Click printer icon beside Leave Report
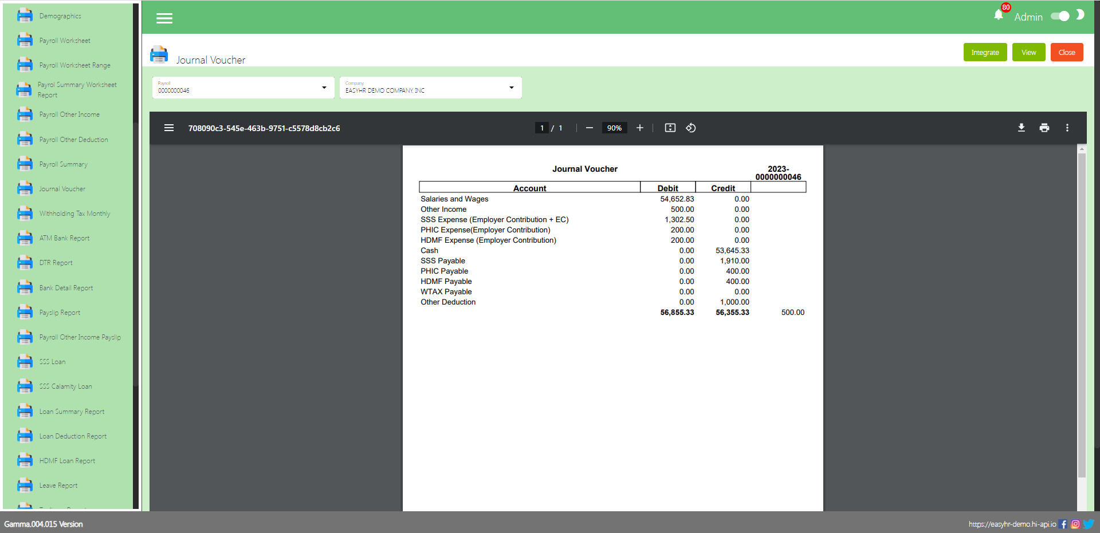 click(x=25, y=485)
